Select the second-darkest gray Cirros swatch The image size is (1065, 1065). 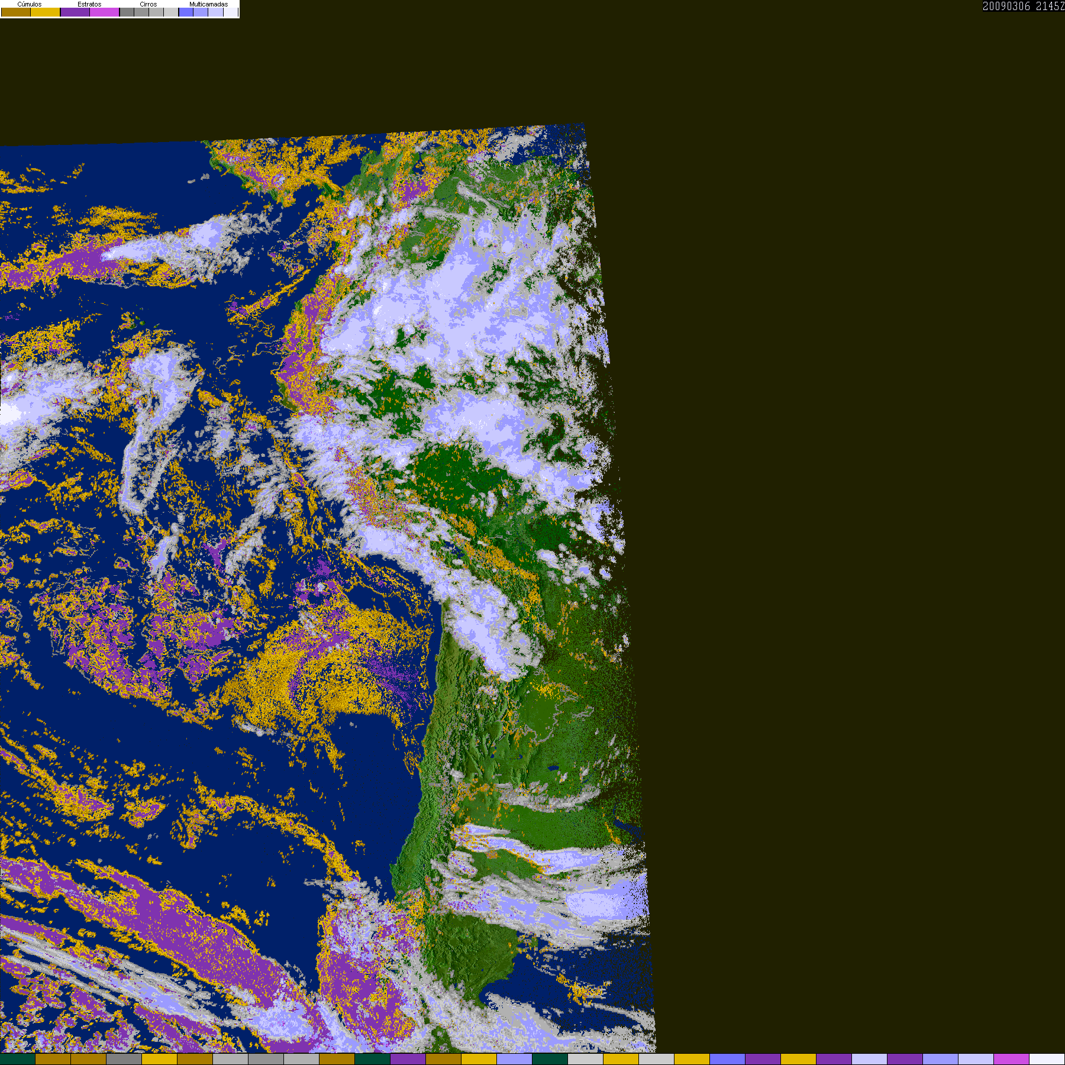[141, 12]
